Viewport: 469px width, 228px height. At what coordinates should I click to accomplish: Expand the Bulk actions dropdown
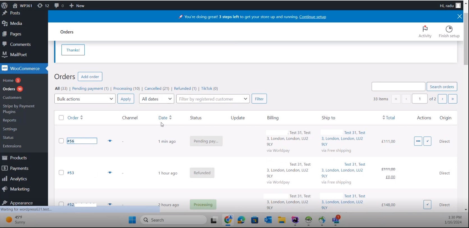pos(85,99)
